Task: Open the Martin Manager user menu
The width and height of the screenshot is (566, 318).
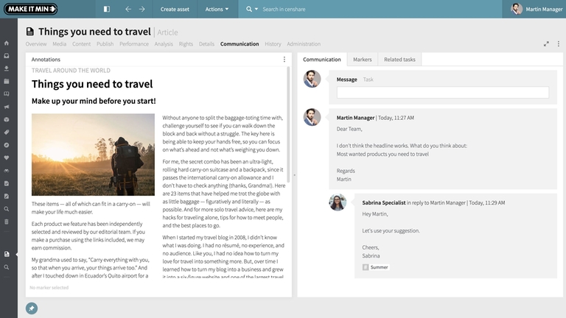Action: pos(537,9)
